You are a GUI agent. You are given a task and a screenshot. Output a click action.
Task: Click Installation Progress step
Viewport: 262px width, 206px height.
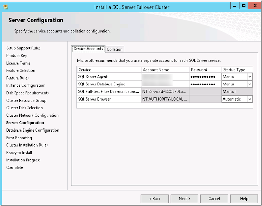[23, 160]
